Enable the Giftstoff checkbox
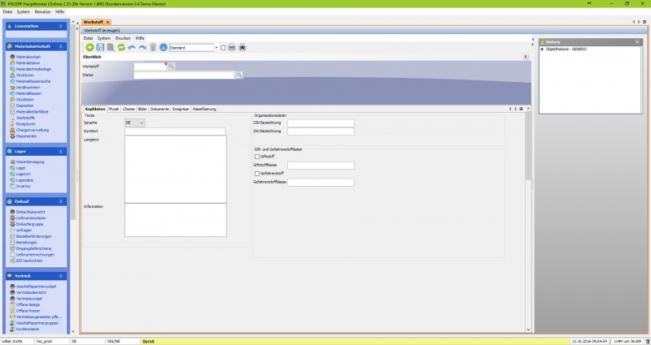The height and width of the screenshot is (345, 651). coord(257,157)
